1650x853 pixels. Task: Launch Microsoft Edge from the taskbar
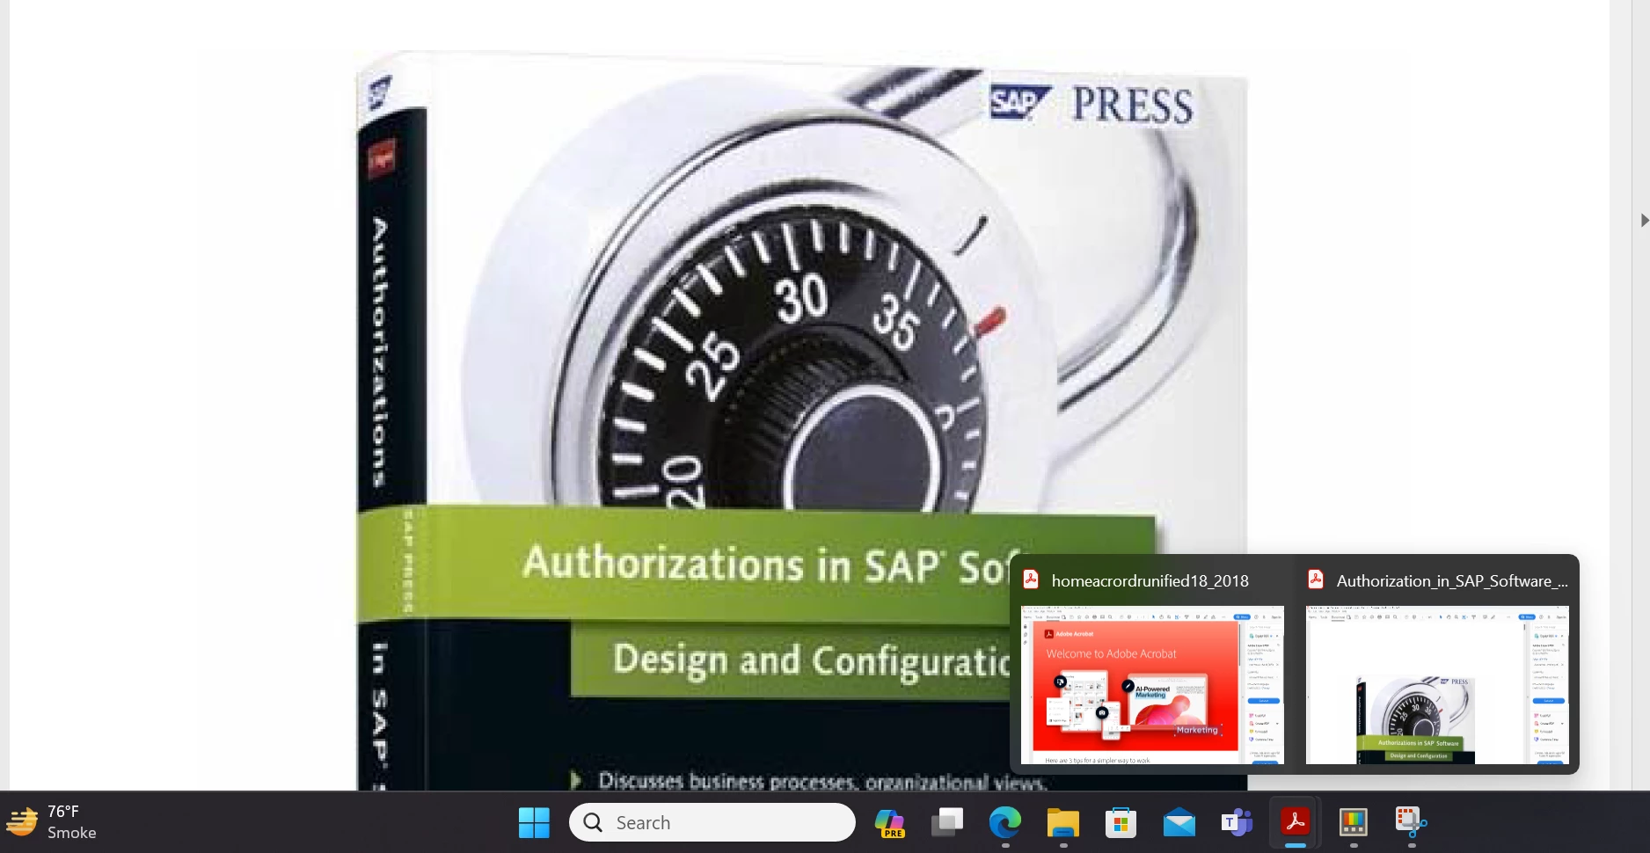pos(1005,823)
